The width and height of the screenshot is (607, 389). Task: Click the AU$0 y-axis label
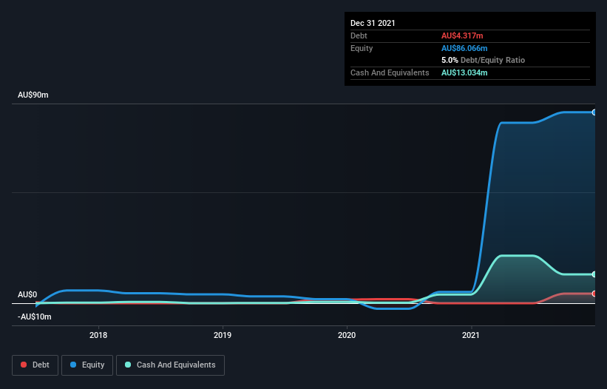point(27,294)
